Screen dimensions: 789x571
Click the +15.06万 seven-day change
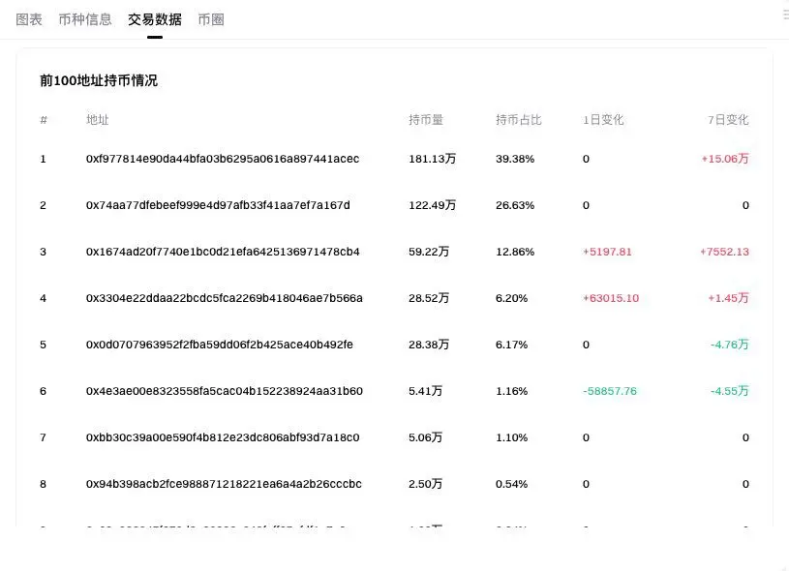(725, 159)
